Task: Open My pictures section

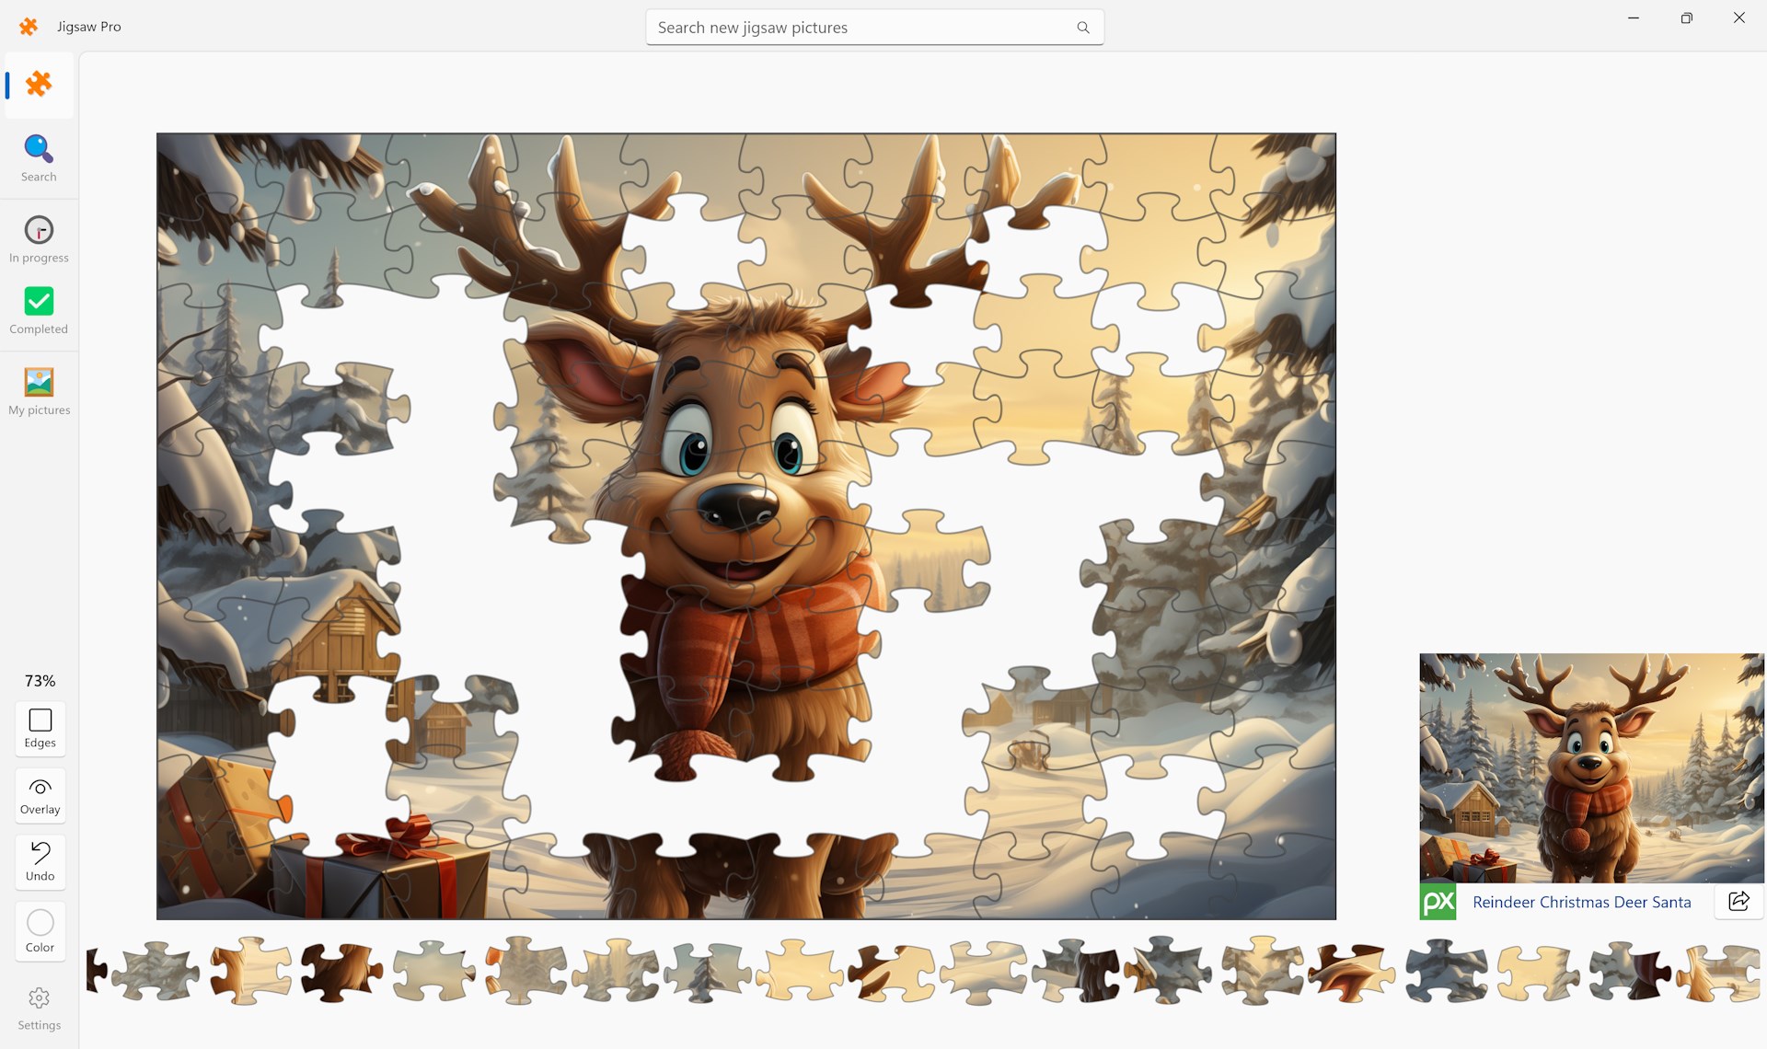Action: (x=39, y=391)
